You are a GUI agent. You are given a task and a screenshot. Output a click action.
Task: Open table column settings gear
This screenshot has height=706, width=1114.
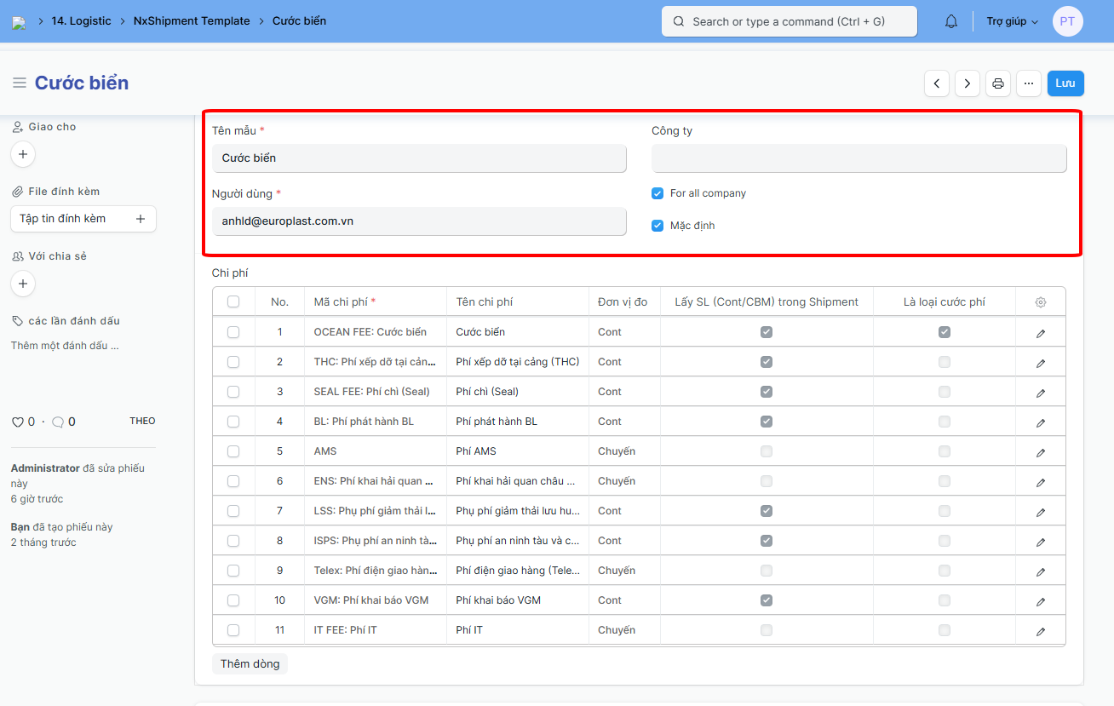tap(1040, 302)
